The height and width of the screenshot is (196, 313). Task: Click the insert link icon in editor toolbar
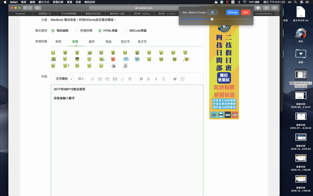click(93, 79)
